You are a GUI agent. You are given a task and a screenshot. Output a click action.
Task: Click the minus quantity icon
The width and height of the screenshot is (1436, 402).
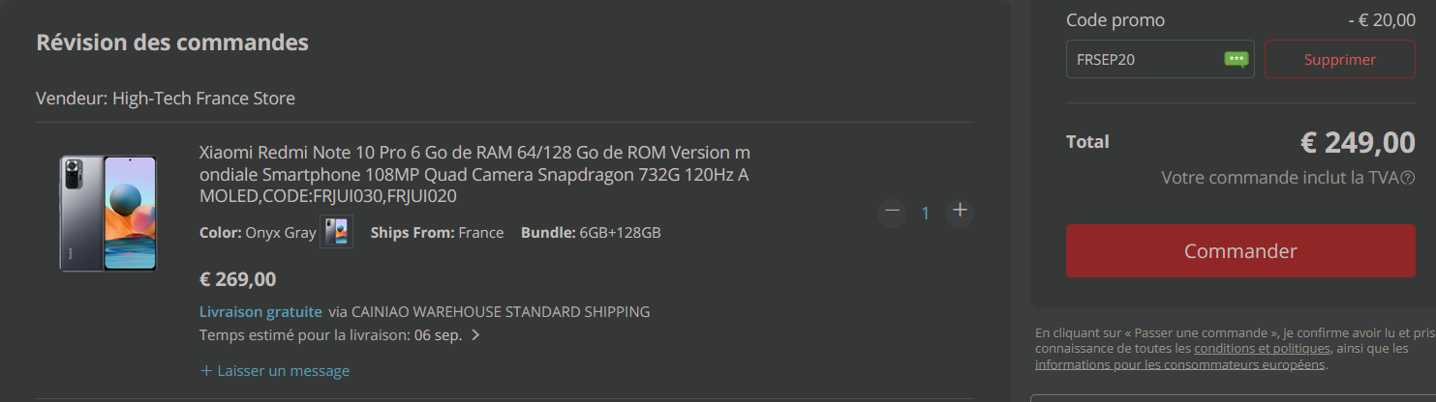click(892, 211)
